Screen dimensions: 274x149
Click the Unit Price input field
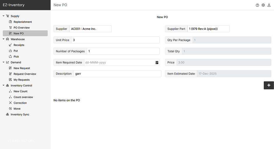(115, 40)
